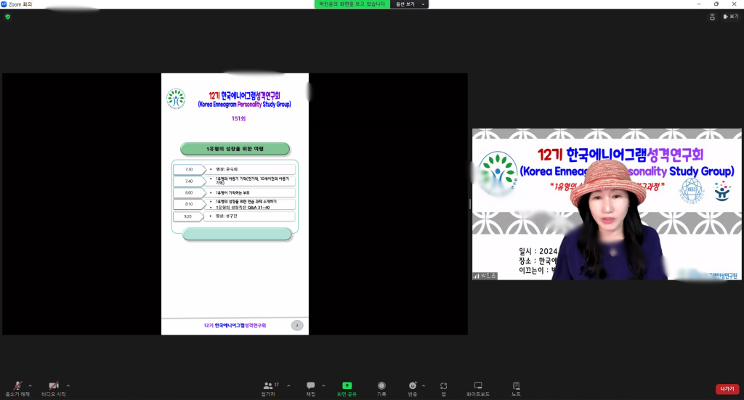Viewport: 744px width, 400px height.
Task: Click the green banner '1유형의 성장을 위한 여행'
Action: [235, 149]
